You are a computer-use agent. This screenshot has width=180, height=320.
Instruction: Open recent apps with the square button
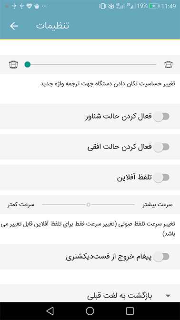tap(130, 311)
